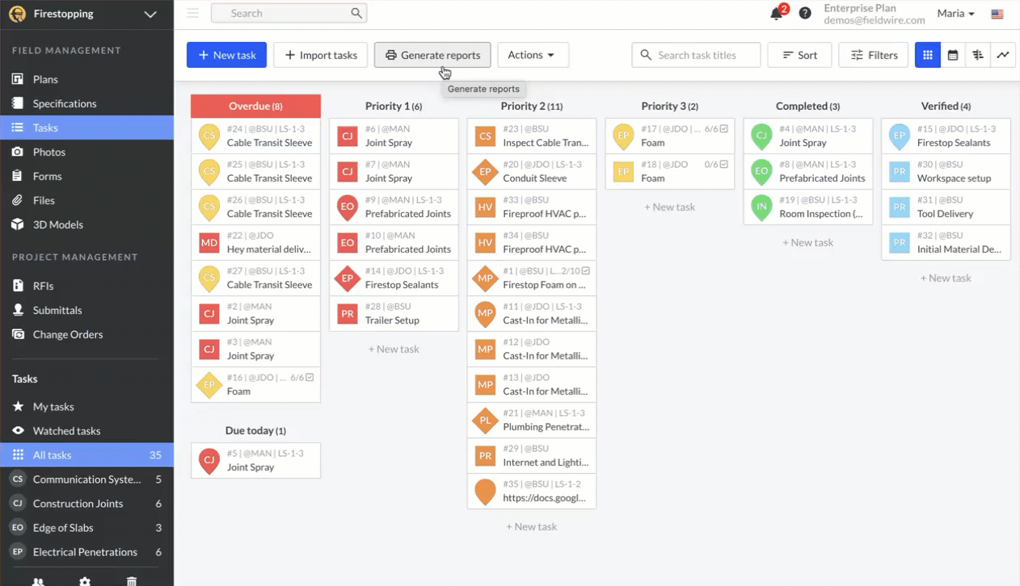This screenshot has width=1020, height=586.
Task: Open RFIs in project management
Action: point(43,286)
